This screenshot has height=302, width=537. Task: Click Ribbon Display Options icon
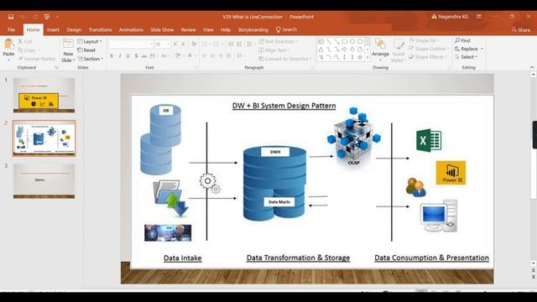coord(479,17)
